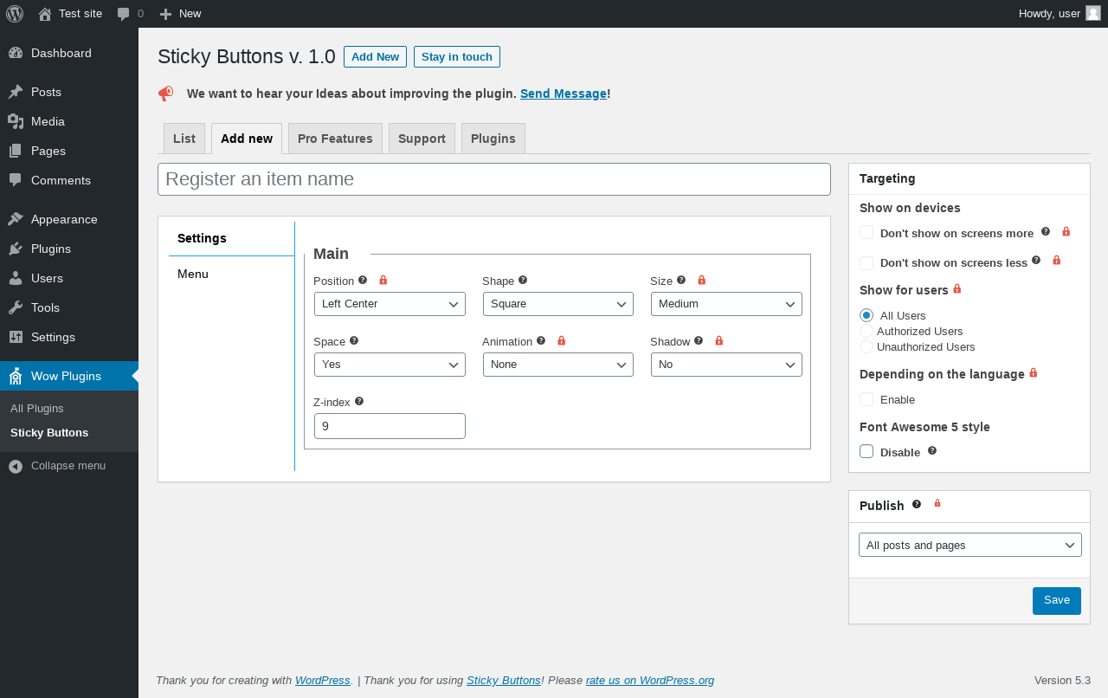Click the Media icon in sidebar
The image size is (1108, 698).
(16, 121)
